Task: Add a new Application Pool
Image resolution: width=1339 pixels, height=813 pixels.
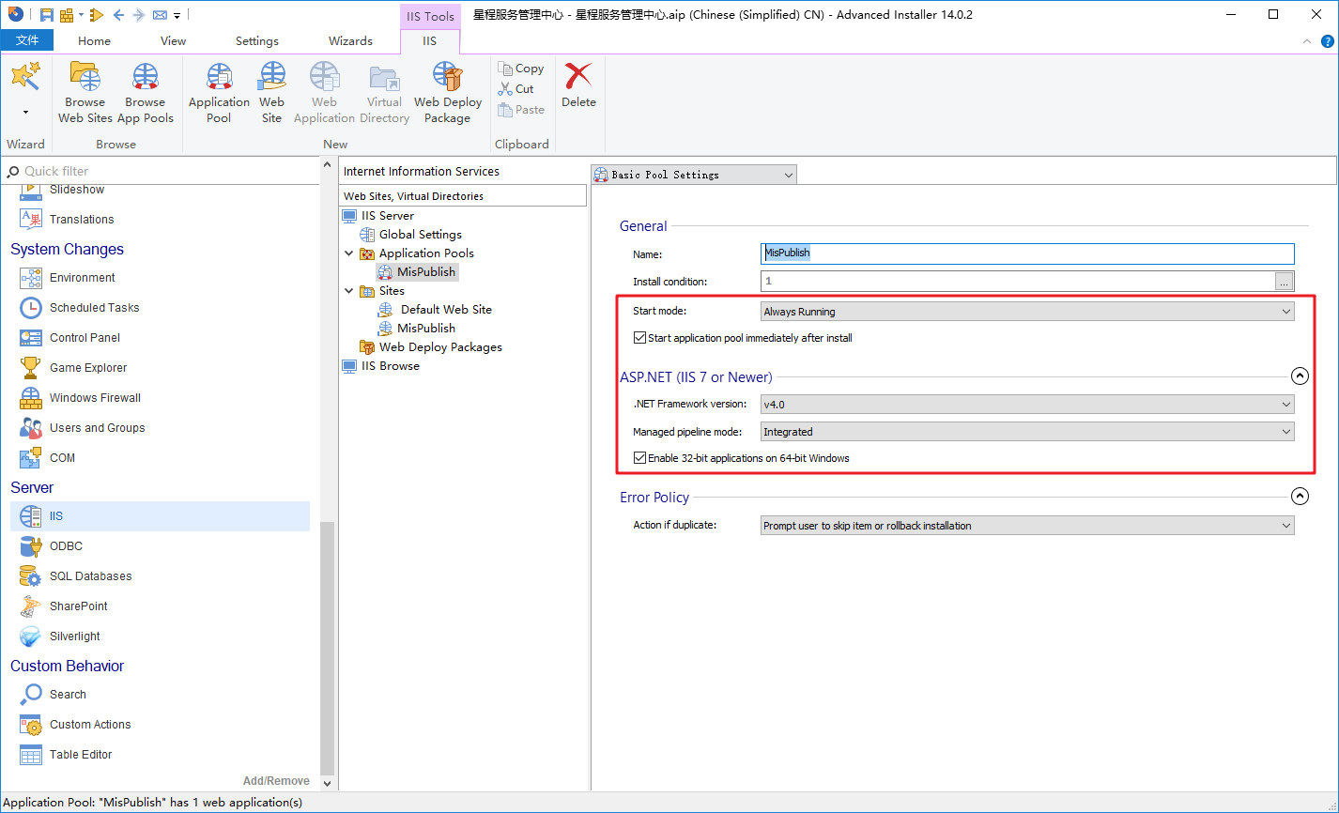Action: coord(219,93)
